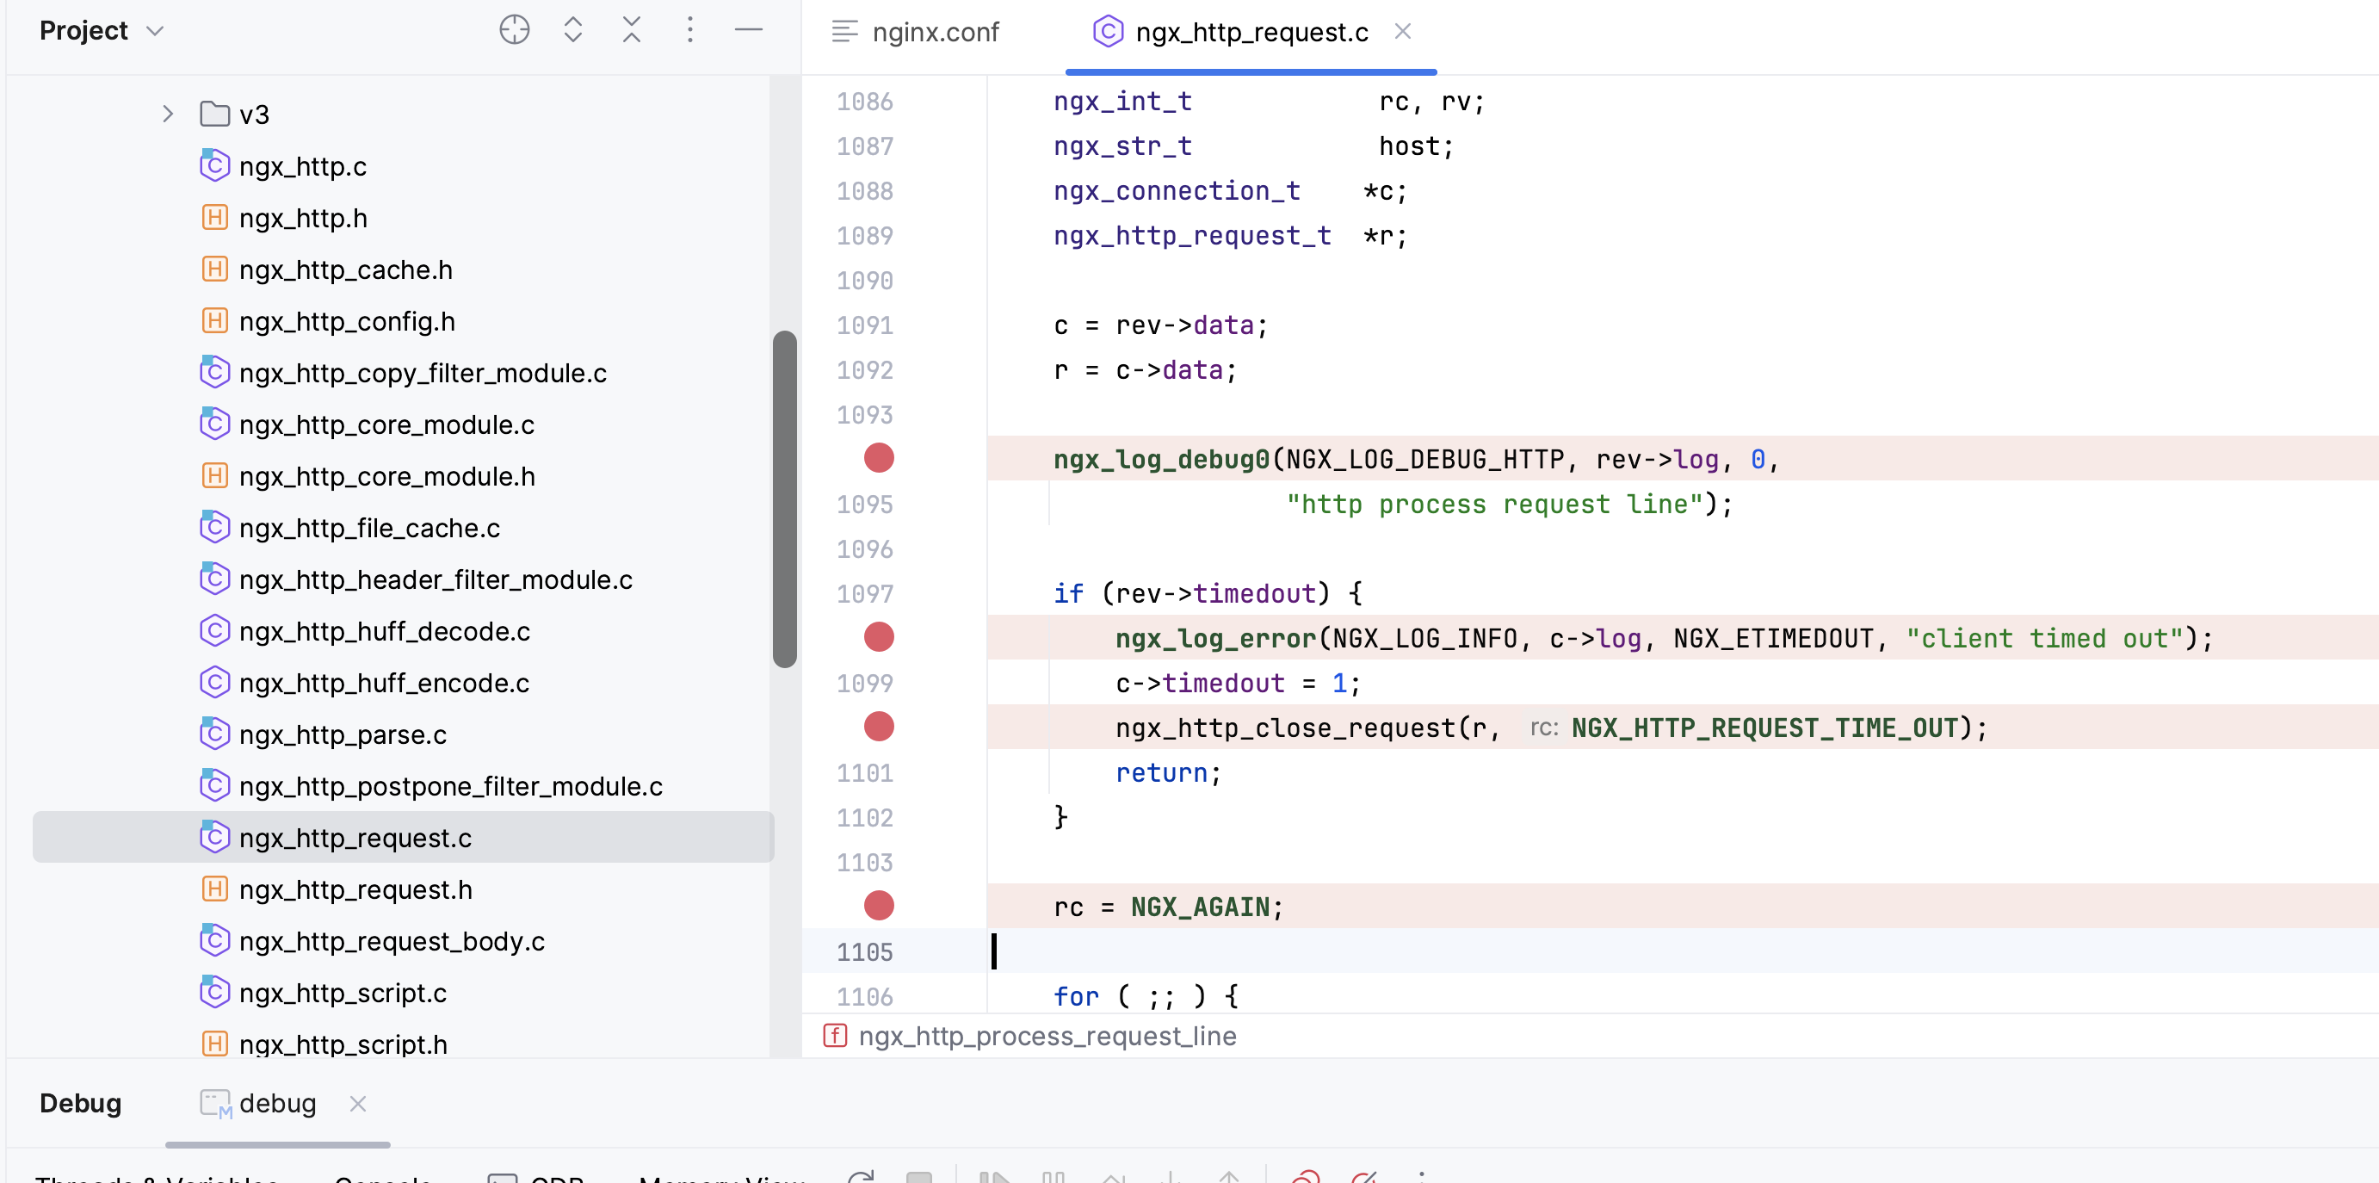Select ngx_http_request.h file
2379x1183 pixels.
click(x=355, y=890)
